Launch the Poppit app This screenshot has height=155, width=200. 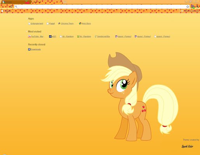[x=51, y=24]
